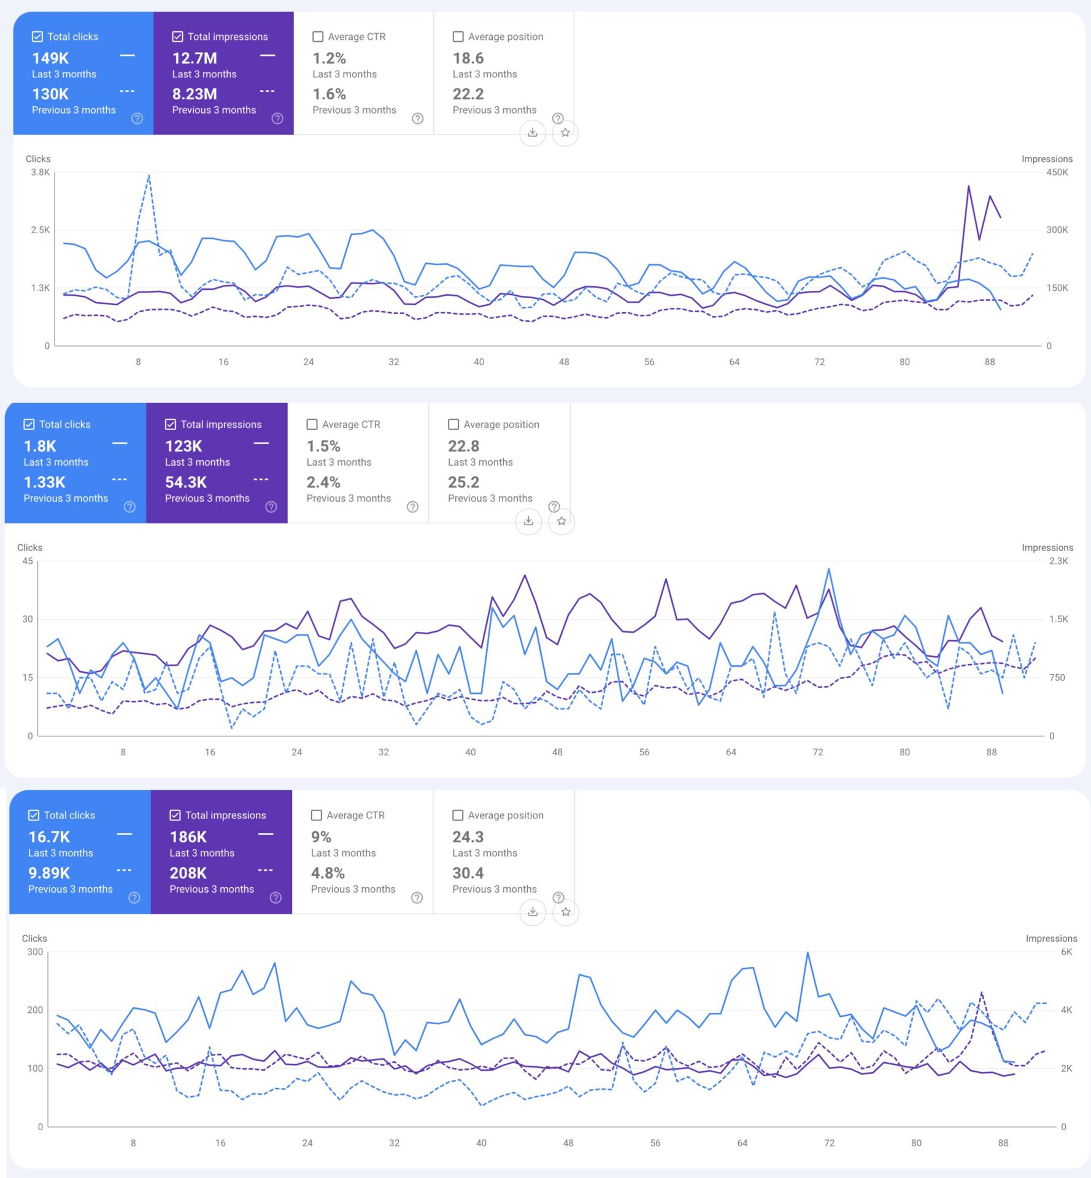Click help icon on the 149K Total clicks card

coord(136,118)
